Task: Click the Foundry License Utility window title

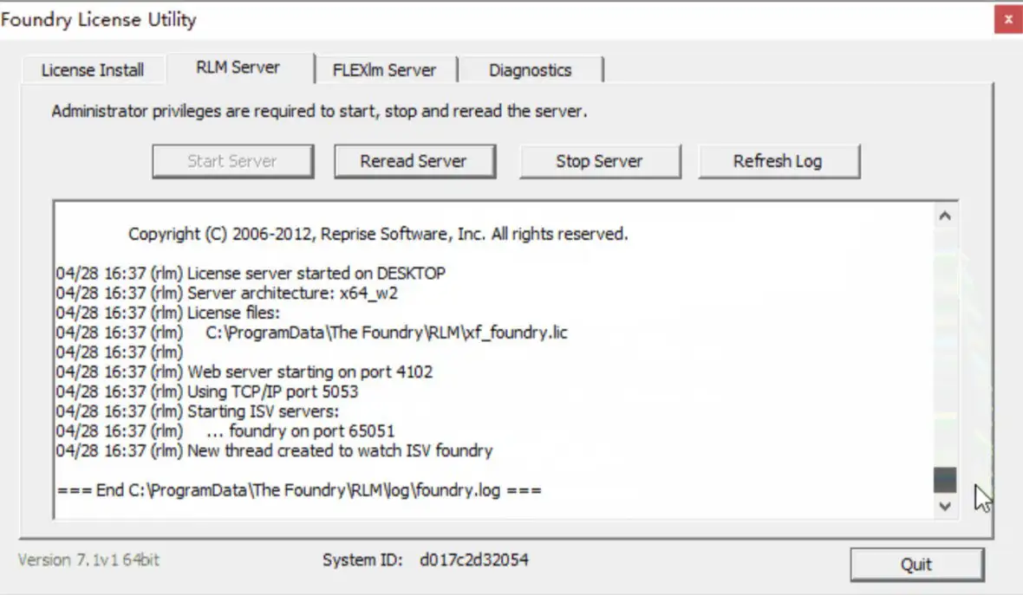Action: 99,20
